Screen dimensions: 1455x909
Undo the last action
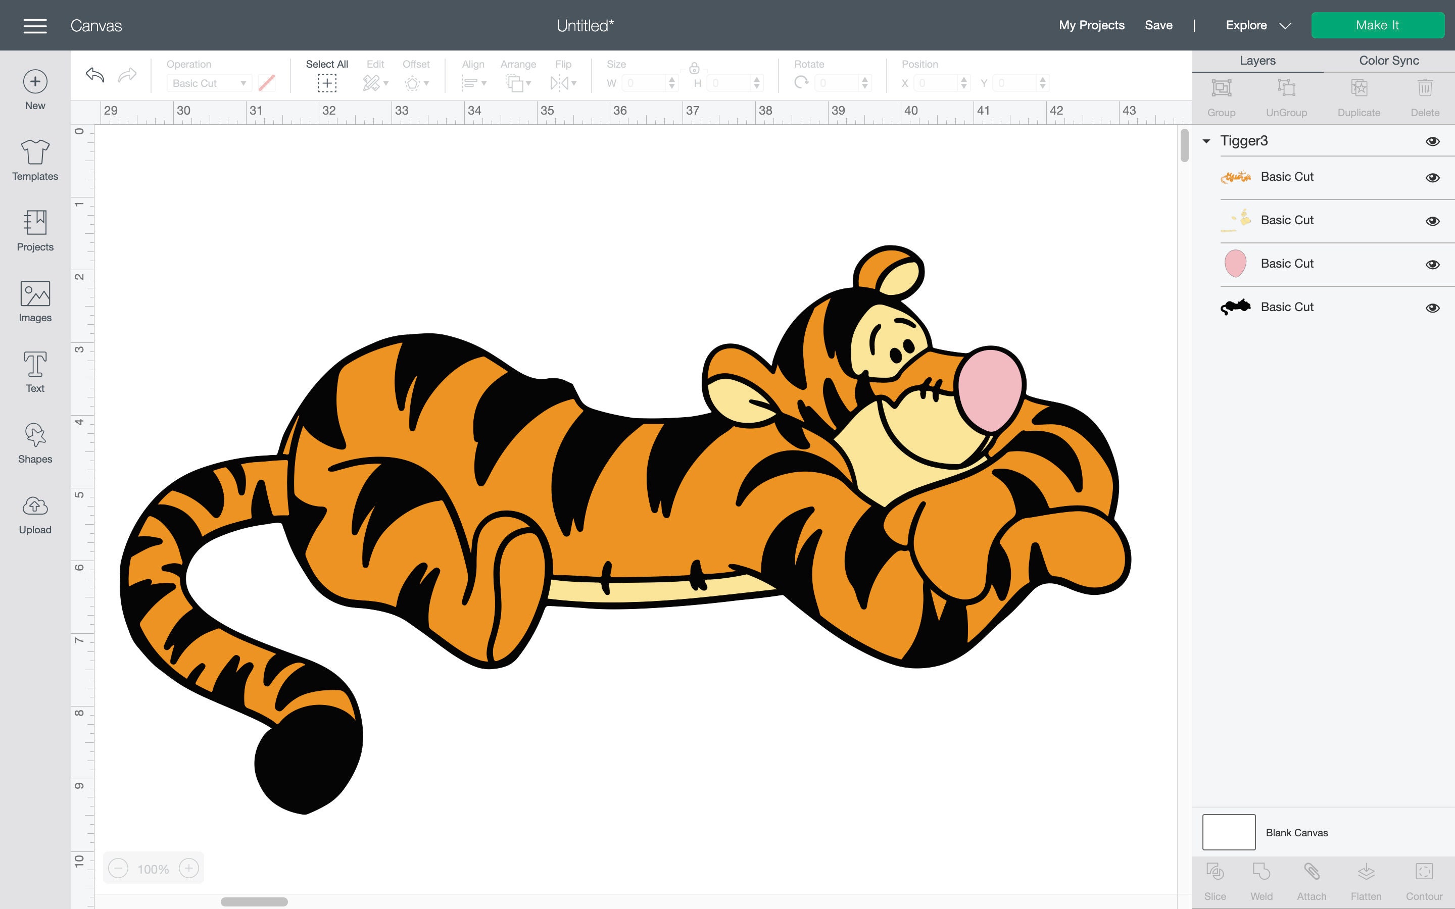[95, 75]
